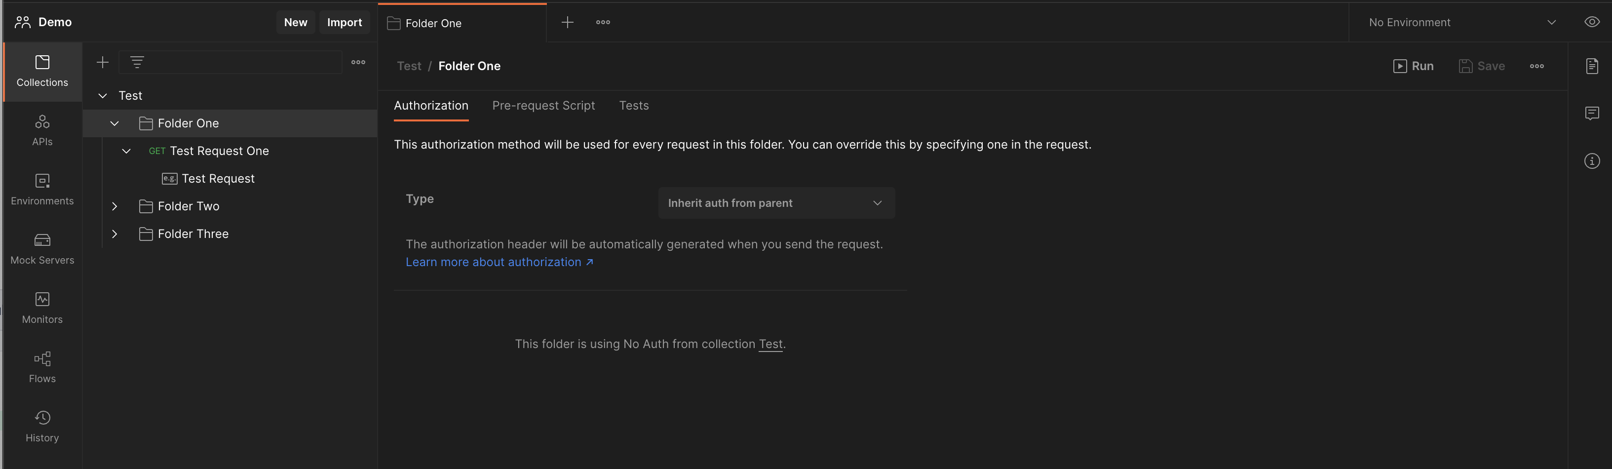Viewport: 1612px width, 469px height.
Task: Collapse the Folder One tree item
Action: pyautogui.click(x=115, y=123)
